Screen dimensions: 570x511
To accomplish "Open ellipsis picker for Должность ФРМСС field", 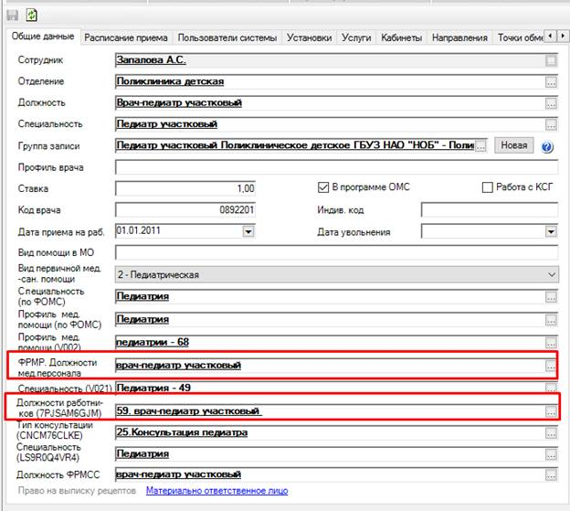I will 551,475.
